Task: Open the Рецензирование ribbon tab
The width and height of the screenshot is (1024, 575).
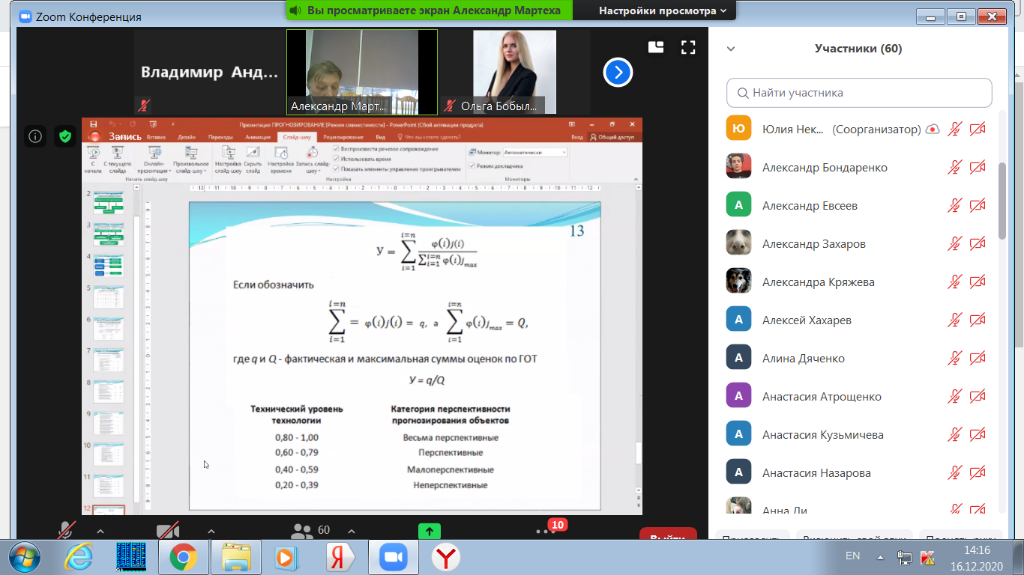Action: point(343,137)
